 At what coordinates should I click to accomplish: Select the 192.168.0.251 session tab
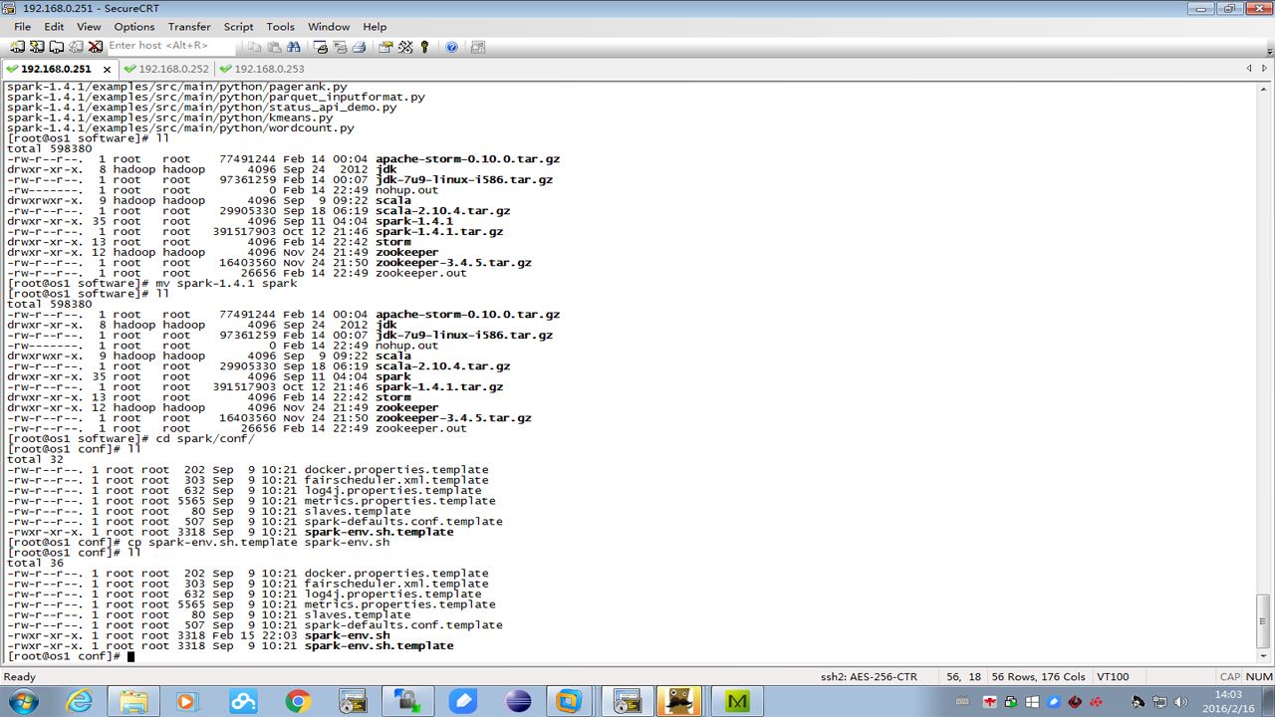(56, 69)
